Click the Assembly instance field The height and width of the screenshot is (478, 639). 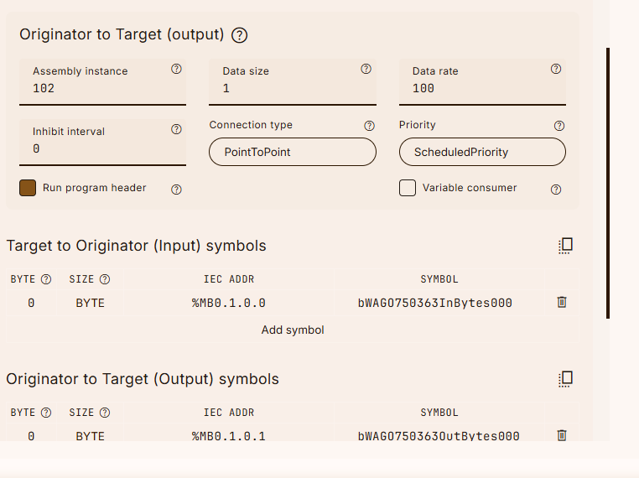[102, 88]
